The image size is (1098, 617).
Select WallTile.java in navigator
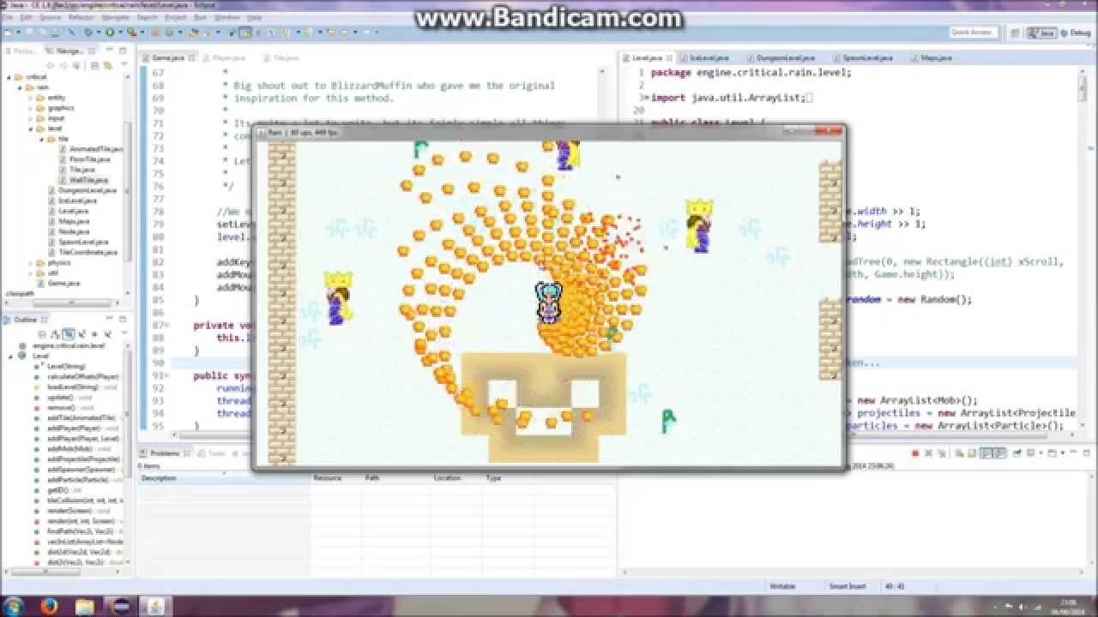[x=83, y=180]
